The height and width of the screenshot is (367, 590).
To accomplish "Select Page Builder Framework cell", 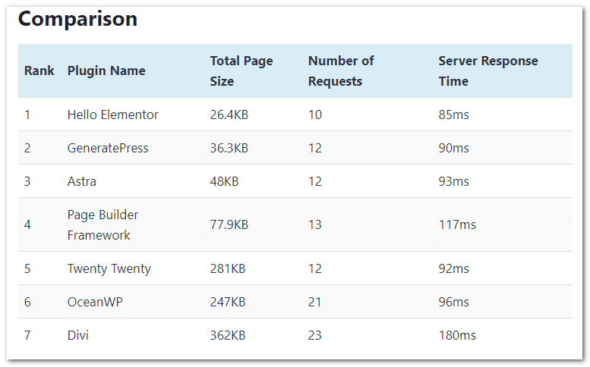I will pyautogui.click(x=103, y=224).
